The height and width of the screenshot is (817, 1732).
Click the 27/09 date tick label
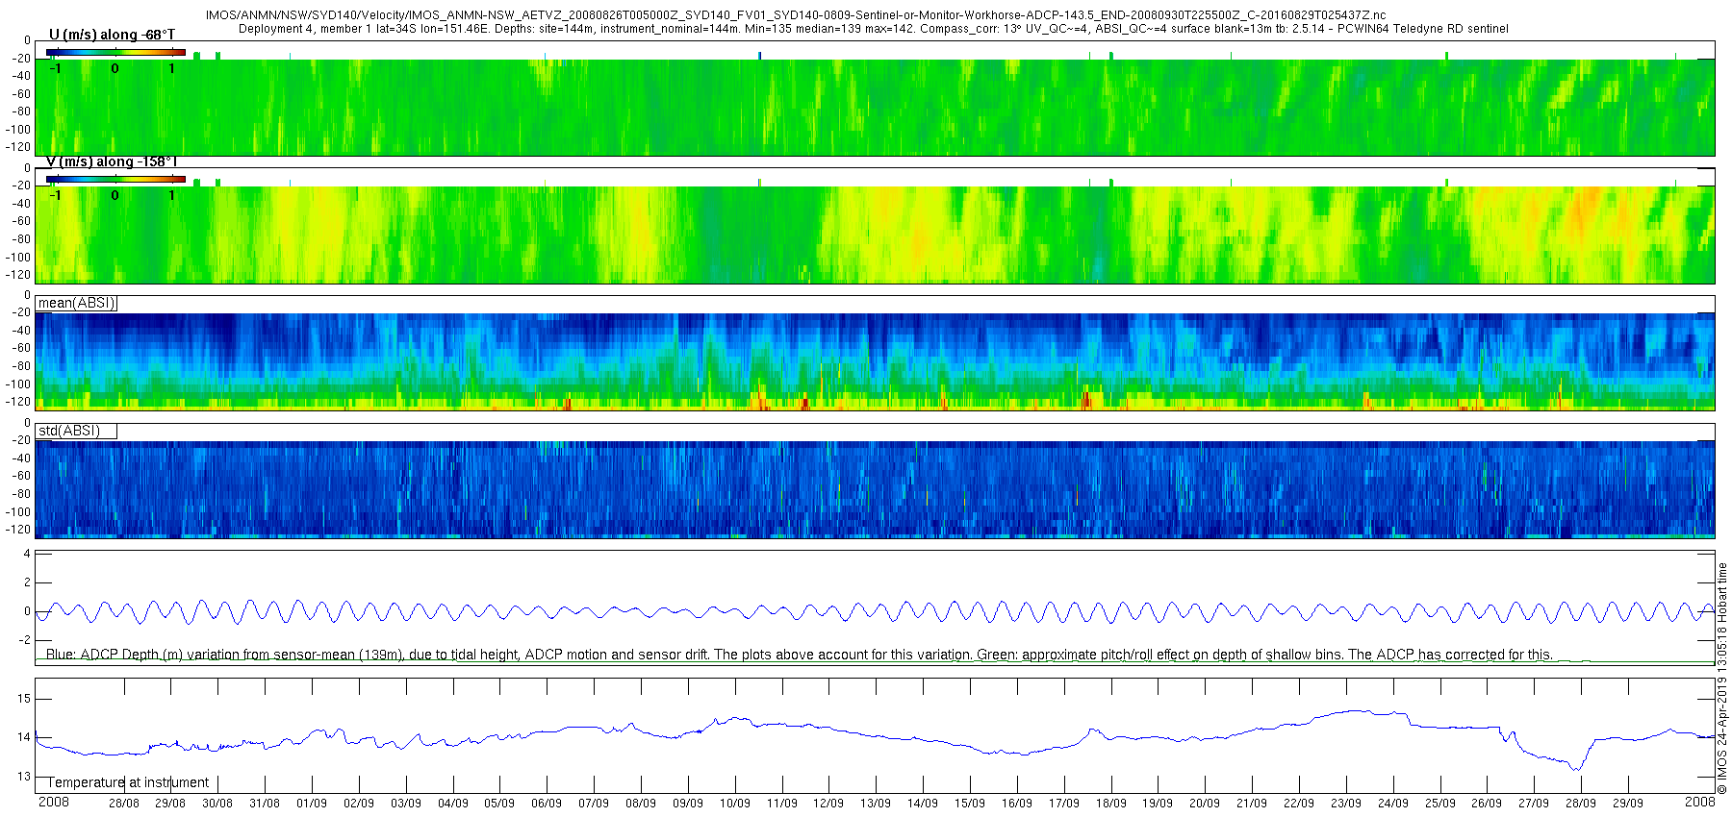tap(1534, 804)
